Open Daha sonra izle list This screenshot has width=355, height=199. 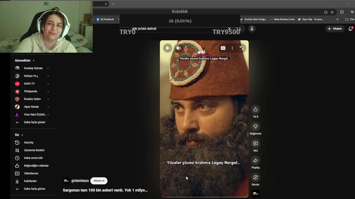point(33,158)
